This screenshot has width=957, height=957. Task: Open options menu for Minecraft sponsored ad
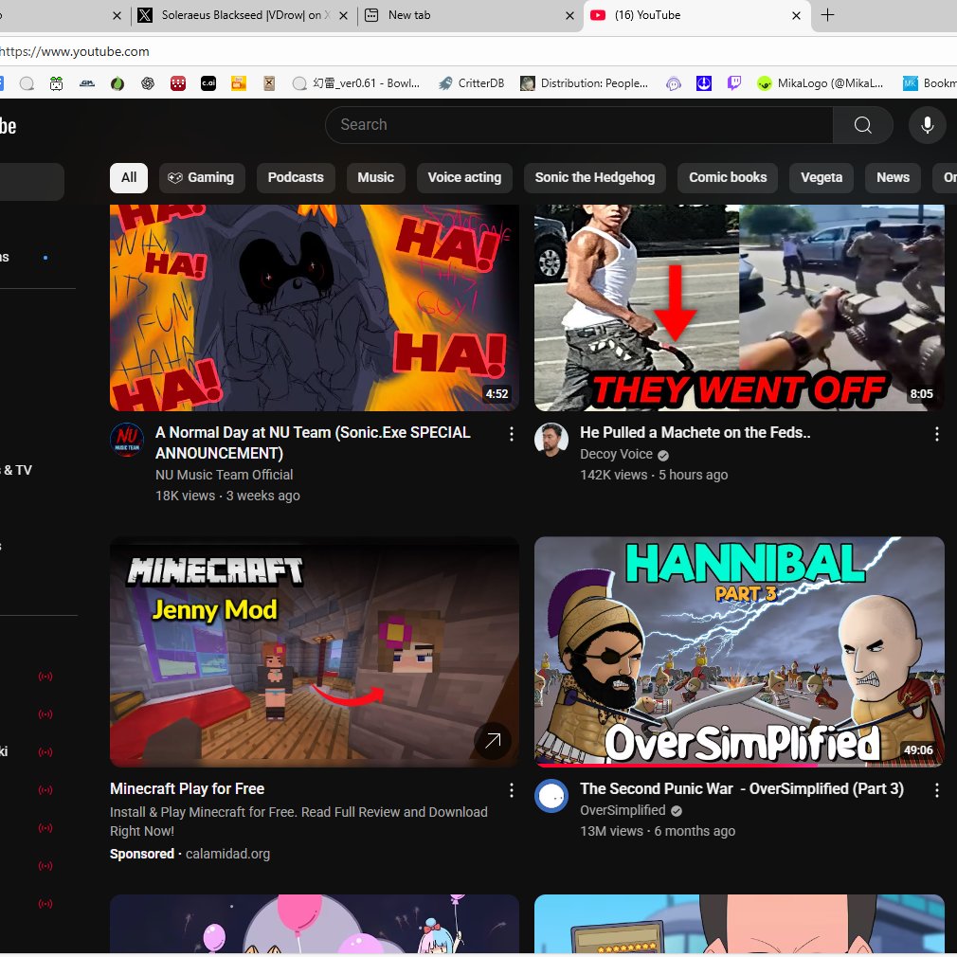[512, 790]
